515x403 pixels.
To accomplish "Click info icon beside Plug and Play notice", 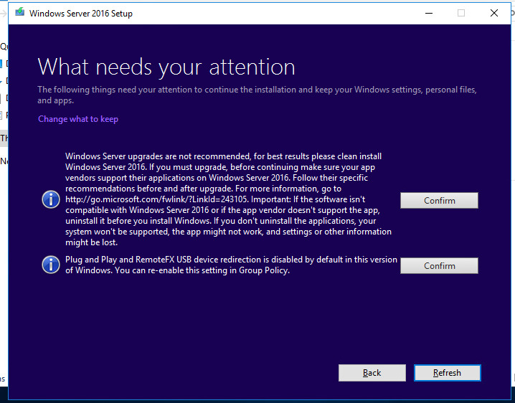I will pos(51,265).
